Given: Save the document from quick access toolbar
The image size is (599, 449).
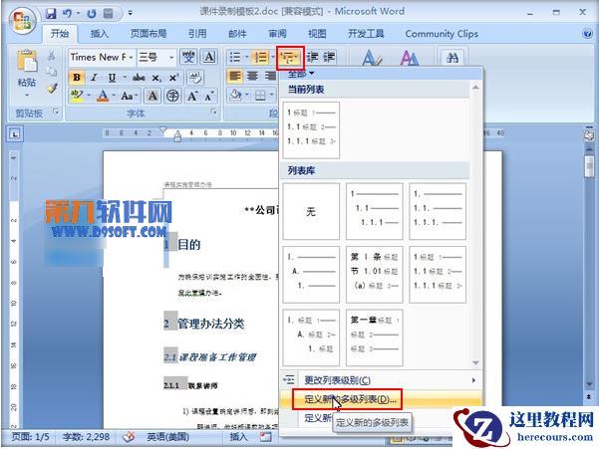Looking at the screenshot, I should 51,13.
